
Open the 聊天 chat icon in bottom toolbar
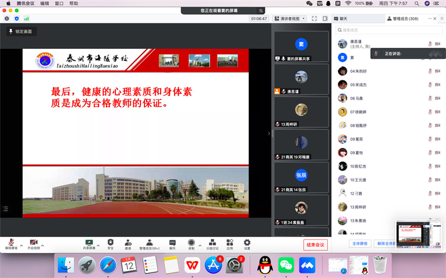coord(172,243)
